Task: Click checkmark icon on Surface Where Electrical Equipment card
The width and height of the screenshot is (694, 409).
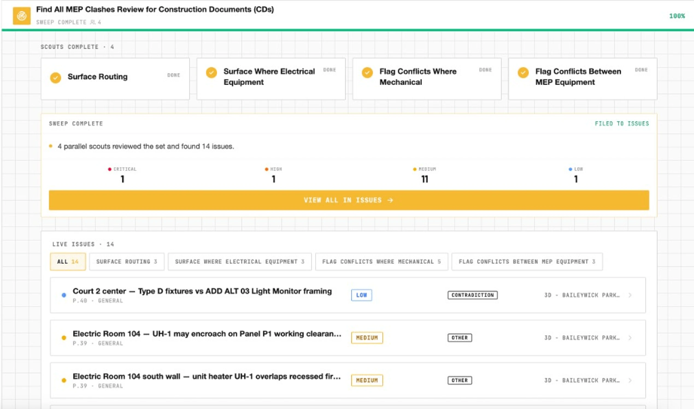Action: tap(211, 72)
